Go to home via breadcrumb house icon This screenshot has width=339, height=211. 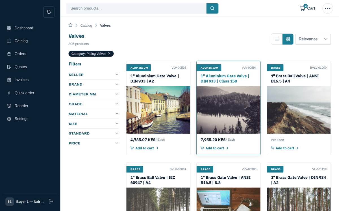pyautogui.click(x=71, y=25)
